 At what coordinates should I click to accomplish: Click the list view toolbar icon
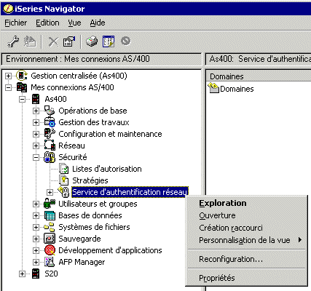click(109, 41)
